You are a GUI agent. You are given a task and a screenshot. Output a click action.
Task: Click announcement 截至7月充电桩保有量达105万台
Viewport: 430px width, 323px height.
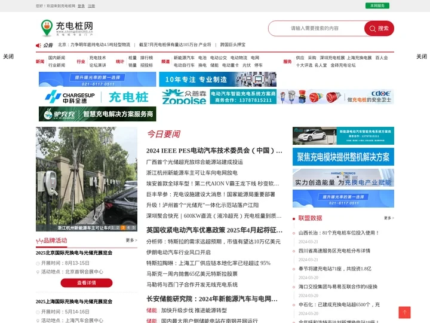click(175, 44)
